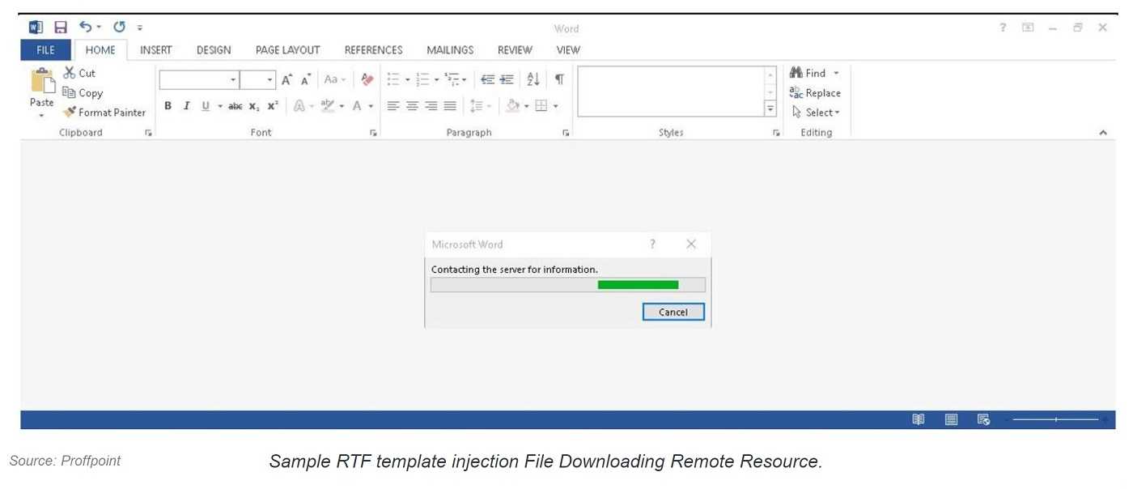Apply the Font Color

[x=357, y=106]
